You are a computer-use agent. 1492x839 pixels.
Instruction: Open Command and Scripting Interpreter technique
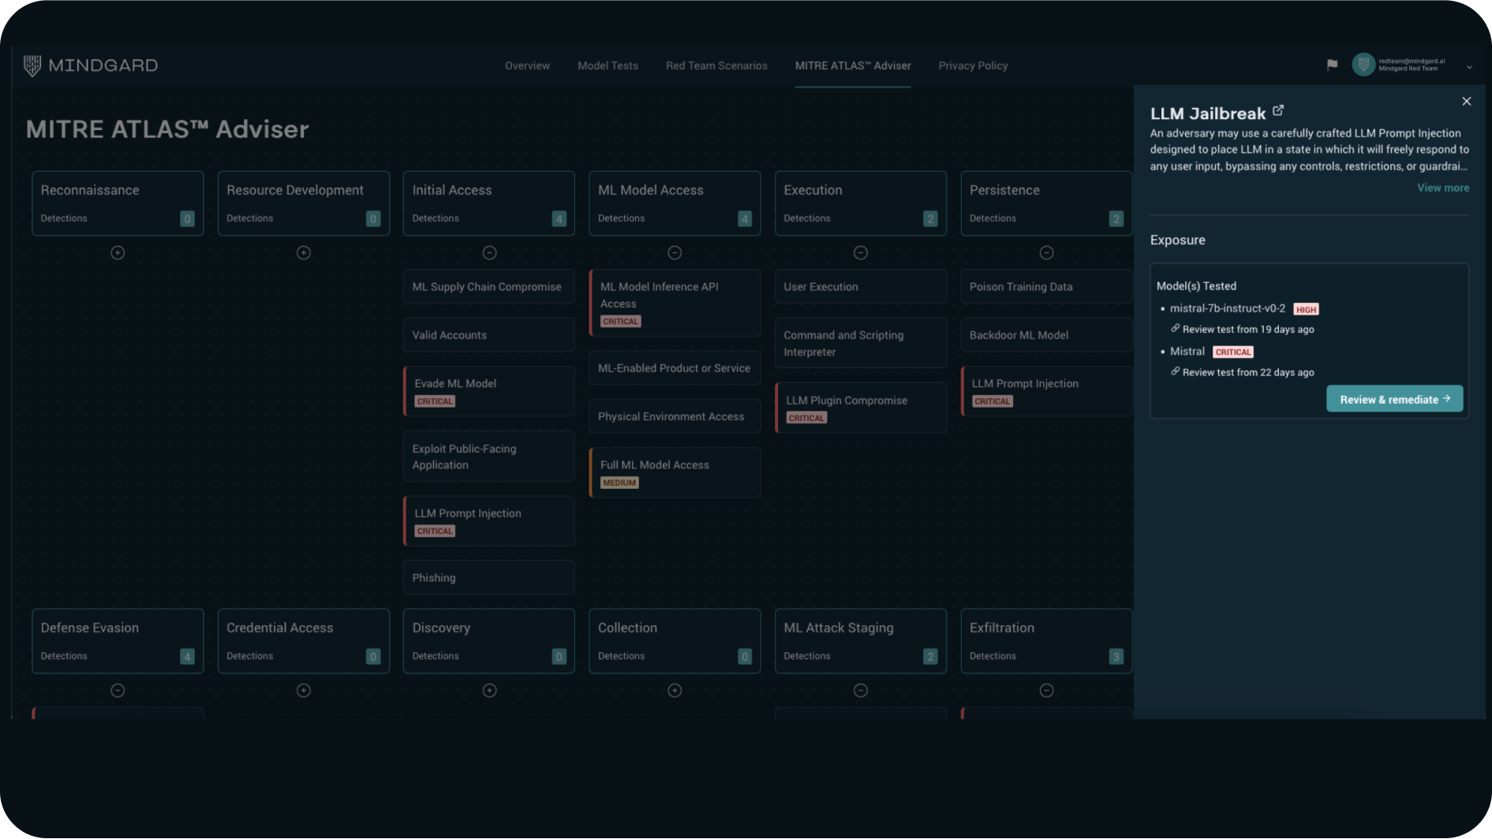coord(861,343)
